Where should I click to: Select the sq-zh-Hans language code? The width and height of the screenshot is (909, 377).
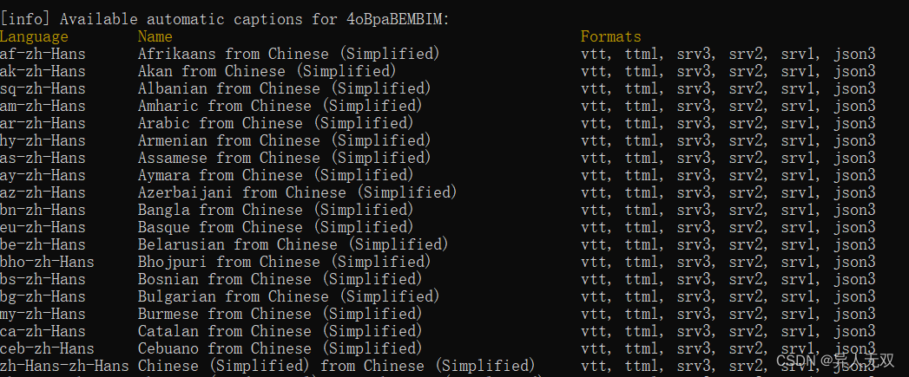click(43, 89)
